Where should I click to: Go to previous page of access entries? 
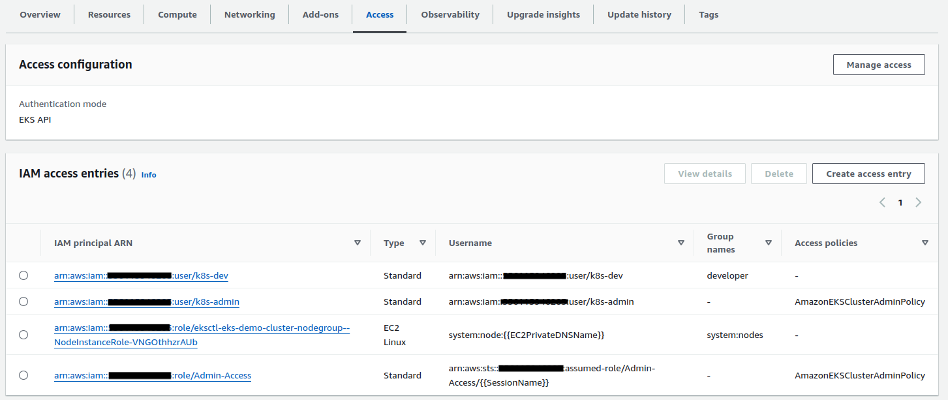pyautogui.click(x=882, y=202)
